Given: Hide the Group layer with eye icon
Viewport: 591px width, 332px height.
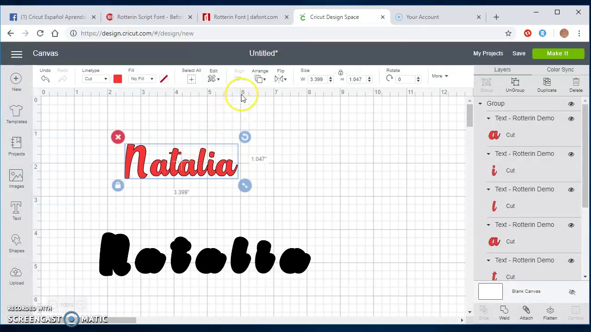Looking at the screenshot, I should point(571,104).
